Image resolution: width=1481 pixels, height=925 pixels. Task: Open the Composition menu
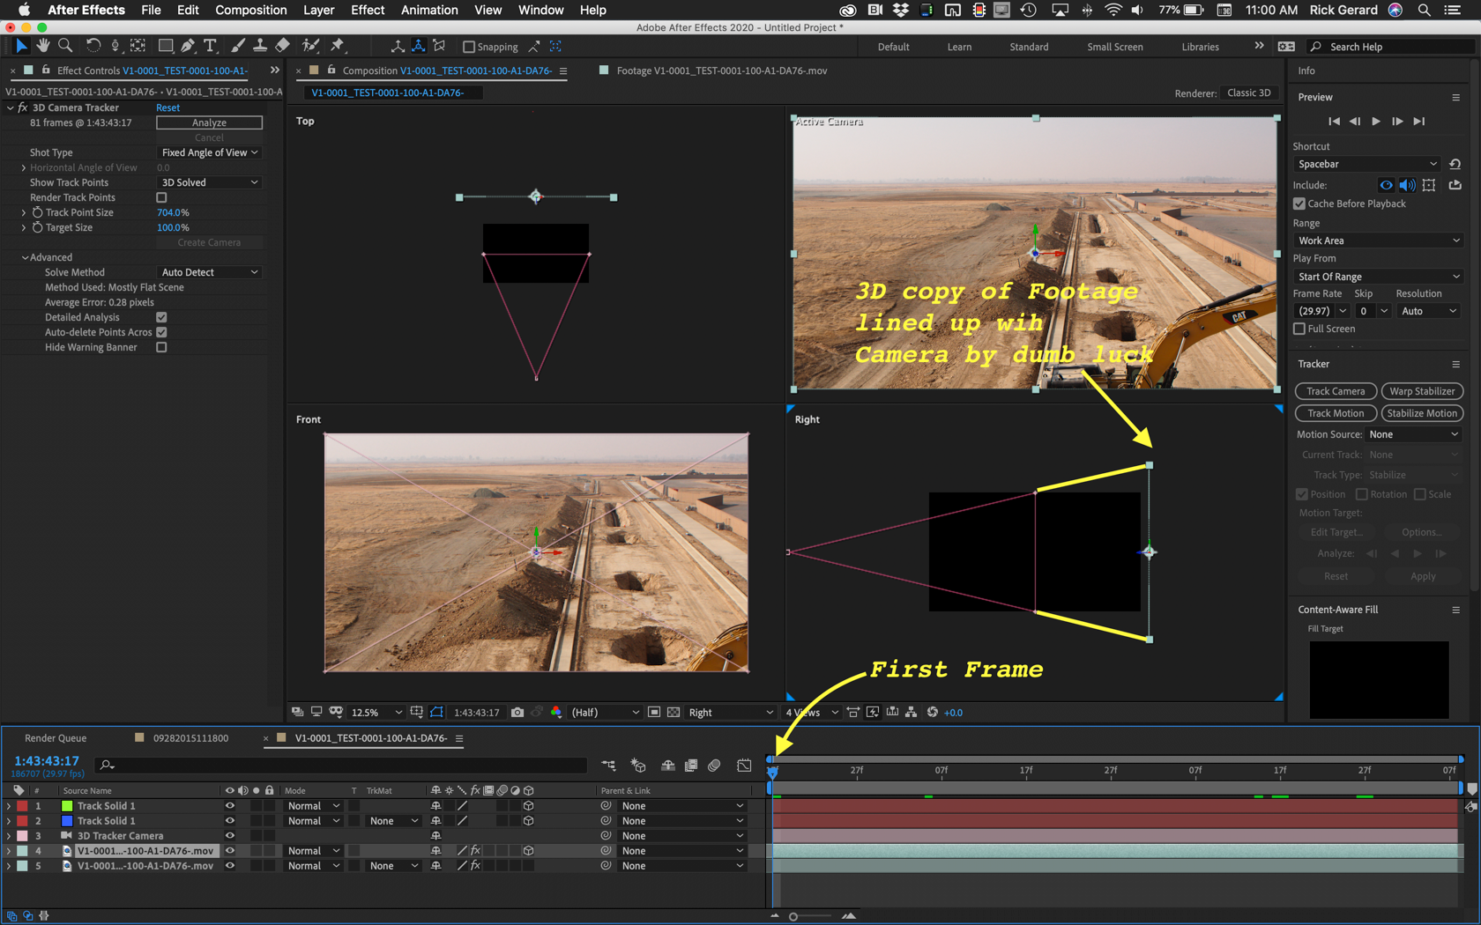[x=250, y=10]
